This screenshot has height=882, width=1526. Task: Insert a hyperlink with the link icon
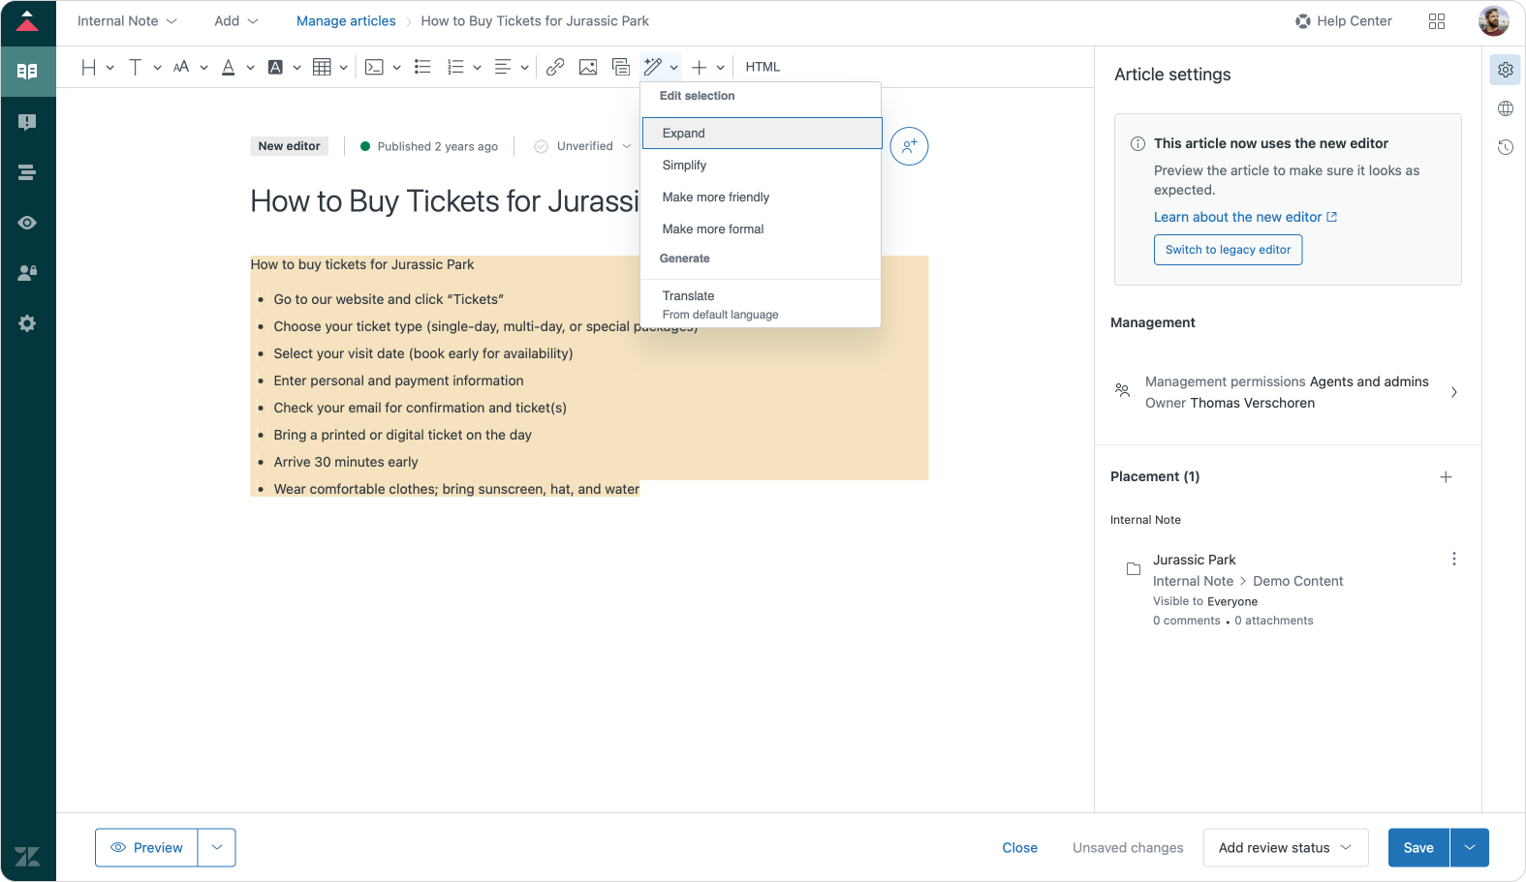coord(555,67)
